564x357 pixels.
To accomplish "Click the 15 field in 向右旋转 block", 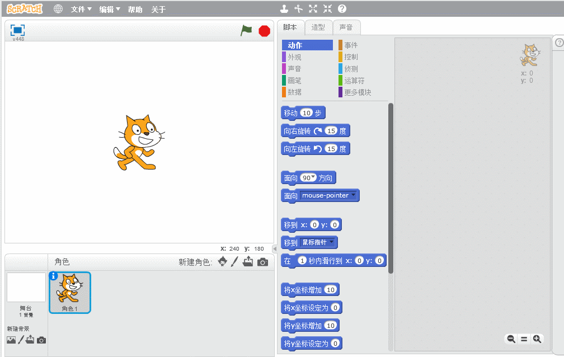I will click(x=331, y=131).
